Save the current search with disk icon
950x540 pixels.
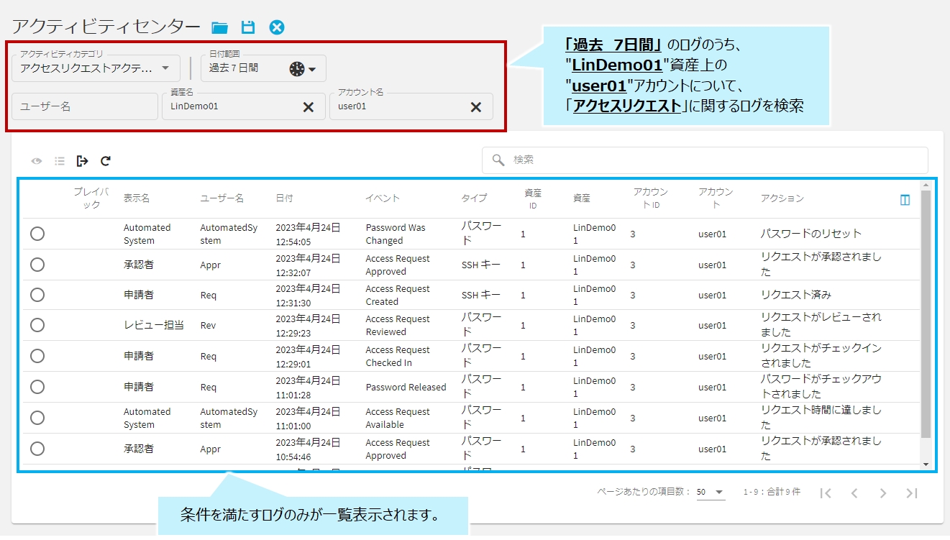[248, 27]
